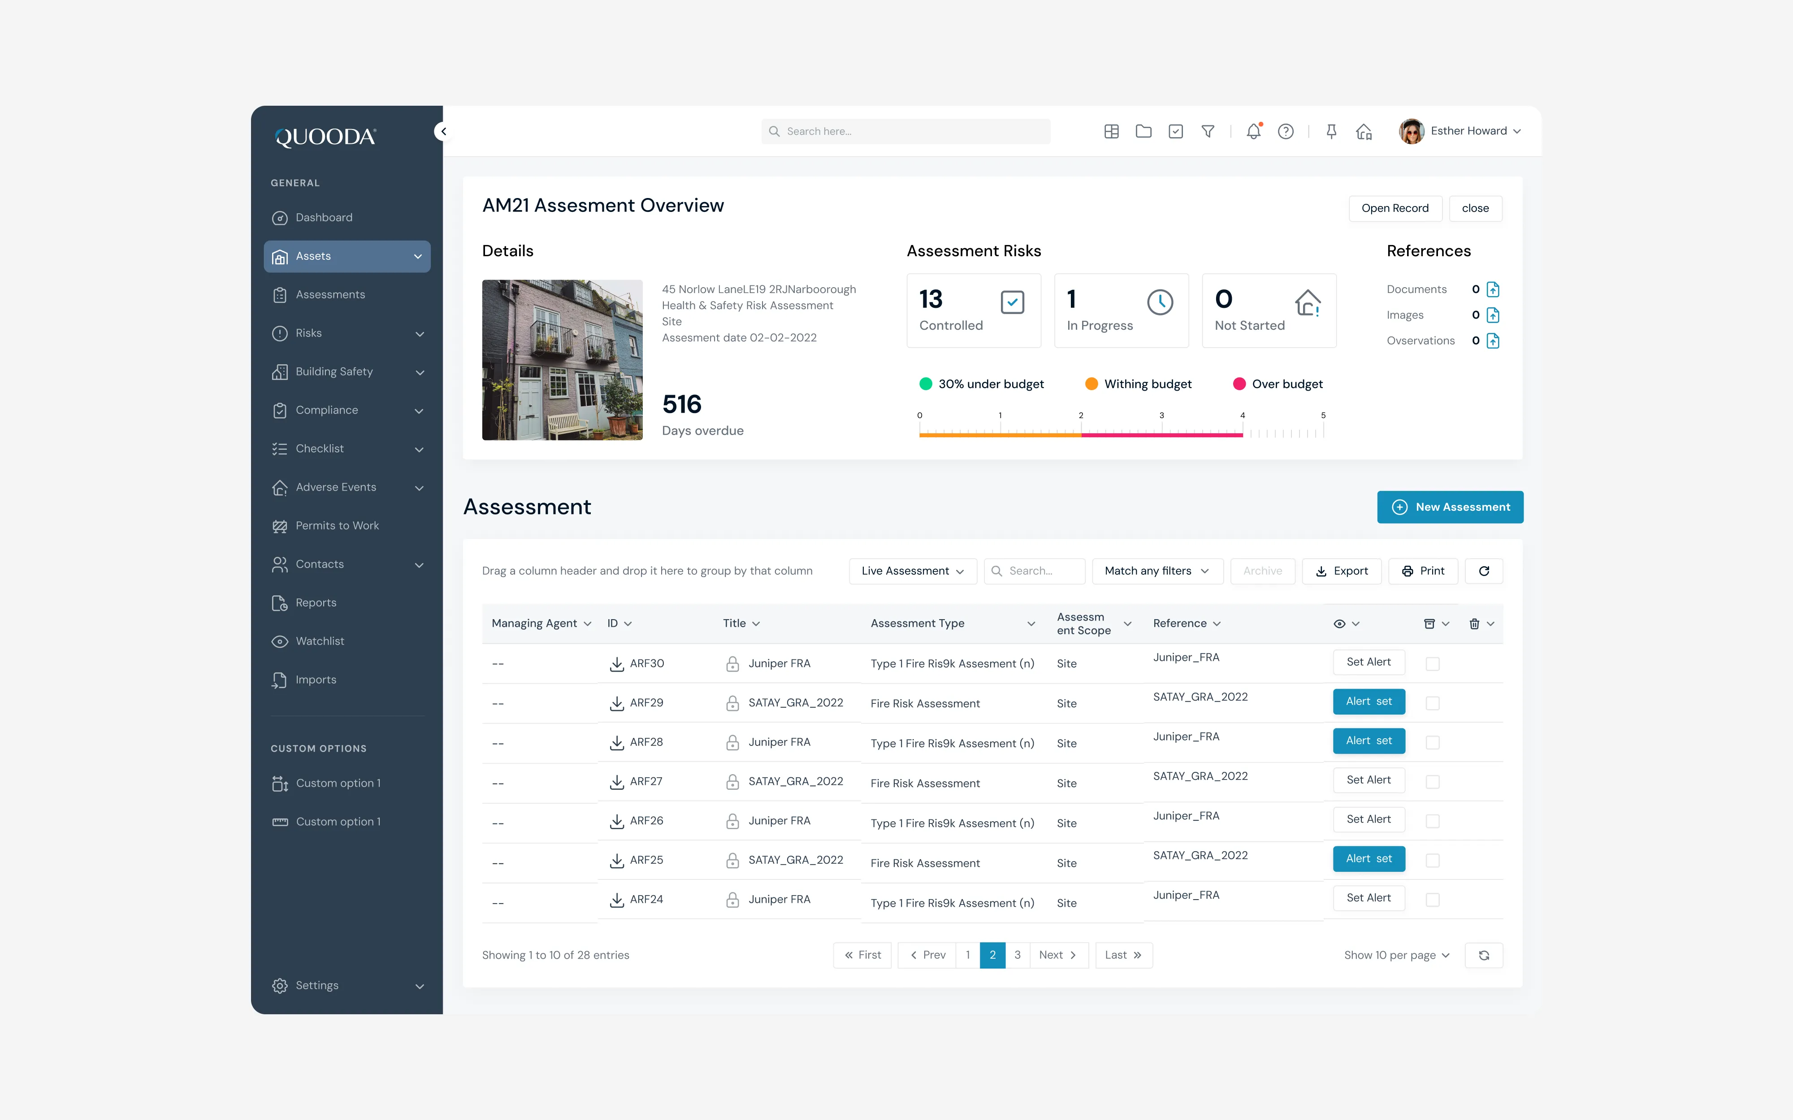Tick the checkbox for ARF28 row
1793x1120 pixels.
(x=1433, y=742)
